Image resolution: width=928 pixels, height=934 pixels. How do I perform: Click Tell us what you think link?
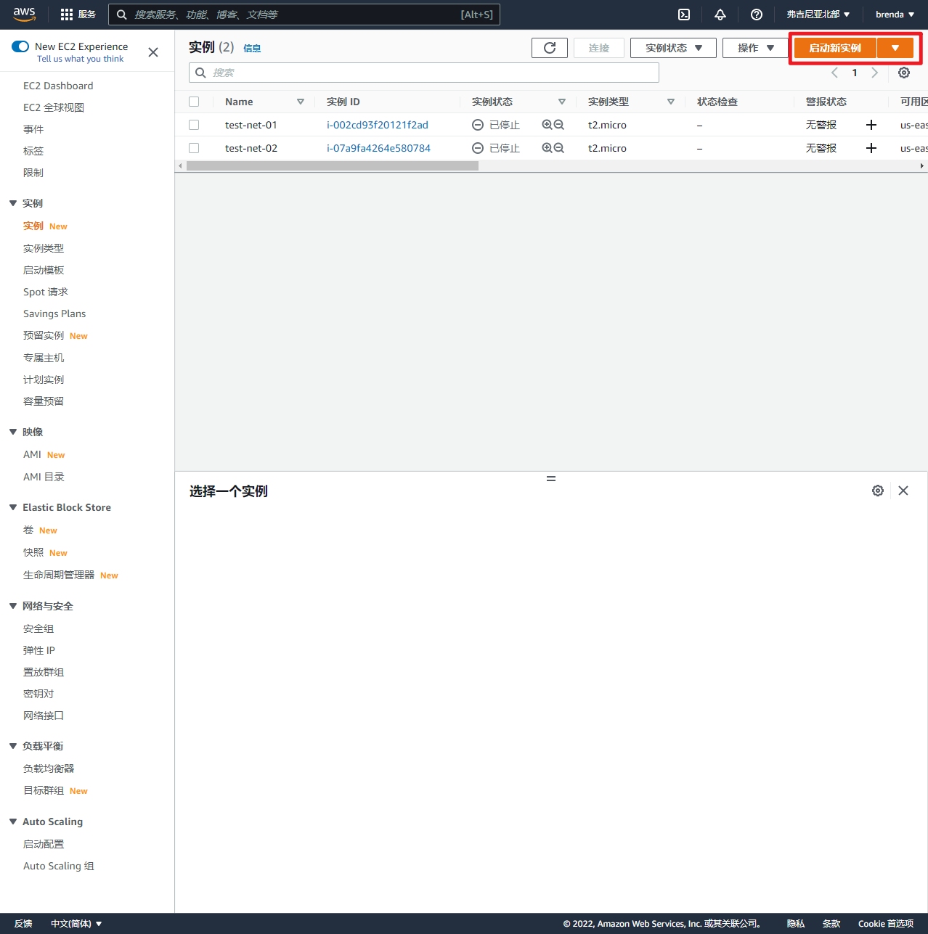point(81,59)
